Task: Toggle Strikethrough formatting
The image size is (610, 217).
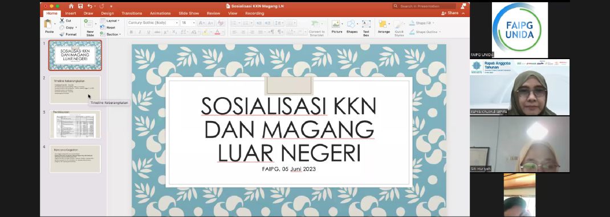Action: pyautogui.click(x=157, y=32)
